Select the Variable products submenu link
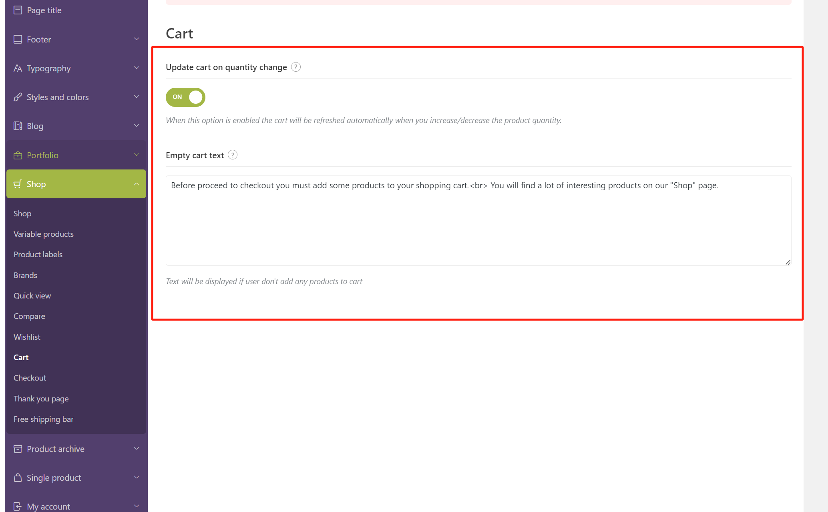This screenshot has height=512, width=828. tap(43, 234)
